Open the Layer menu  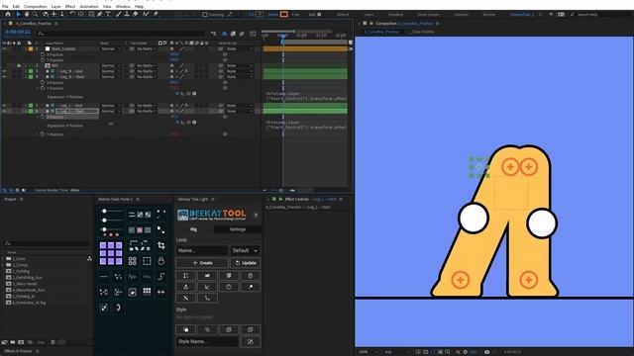[55, 7]
